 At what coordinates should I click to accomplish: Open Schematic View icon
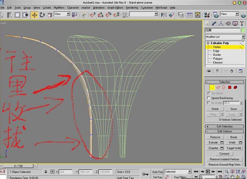click(x=197, y=15)
